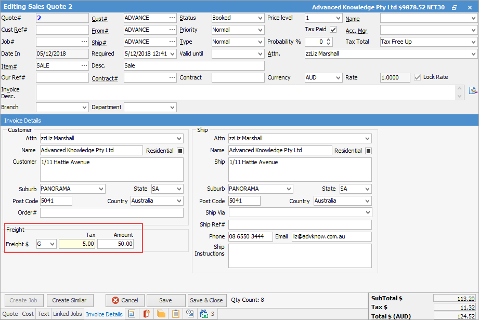This screenshot has width=479, height=320.
Task: Open the form-layout icon tab beside Invoice Details
Action: pos(132,314)
